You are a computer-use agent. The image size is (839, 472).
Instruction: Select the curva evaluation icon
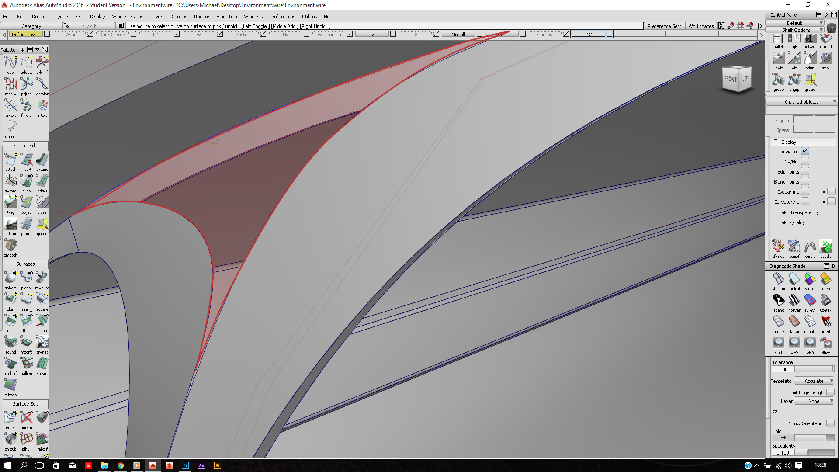pyautogui.click(x=810, y=246)
